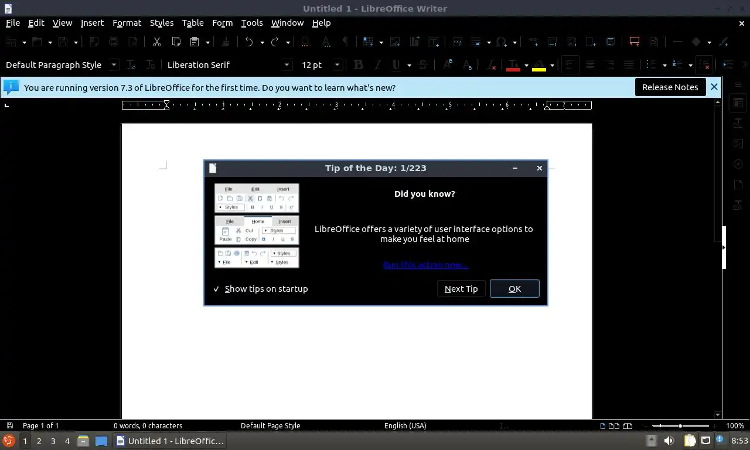This screenshot has width=750, height=450.
Task: Click the Redo arrow icon
Action: (275, 42)
